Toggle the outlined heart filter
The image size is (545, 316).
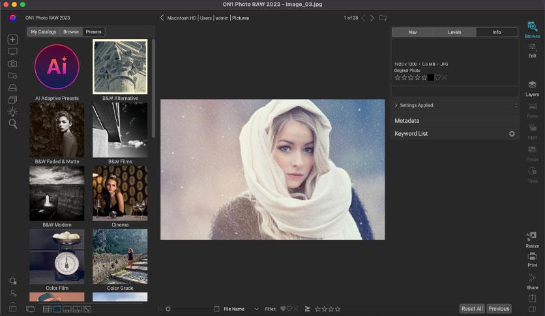[x=289, y=309]
